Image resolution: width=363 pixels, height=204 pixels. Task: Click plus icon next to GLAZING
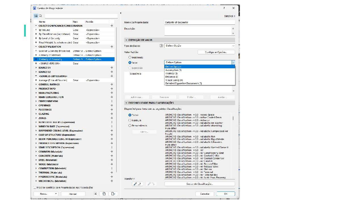click(x=112, y=114)
